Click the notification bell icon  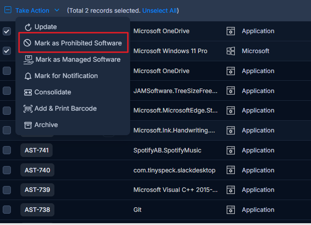pyautogui.click(x=28, y=76)
